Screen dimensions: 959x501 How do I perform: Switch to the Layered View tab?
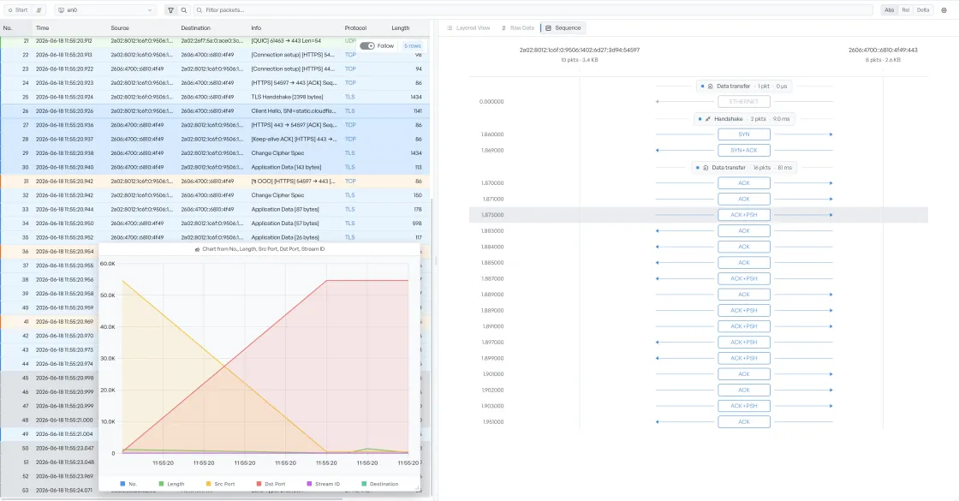pyautogui.click(x=468, y=27)
